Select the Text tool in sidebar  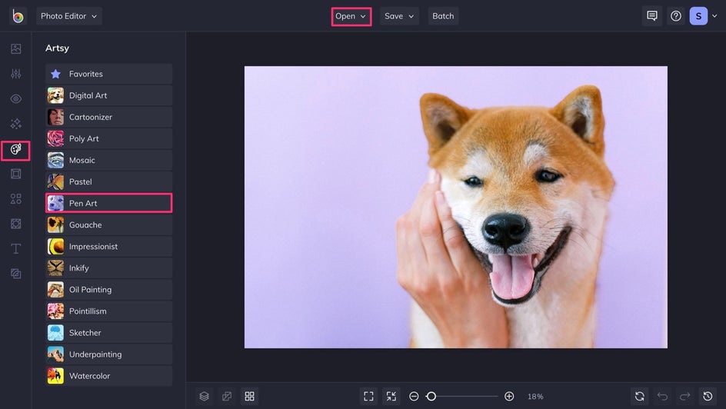click(15, 248)
